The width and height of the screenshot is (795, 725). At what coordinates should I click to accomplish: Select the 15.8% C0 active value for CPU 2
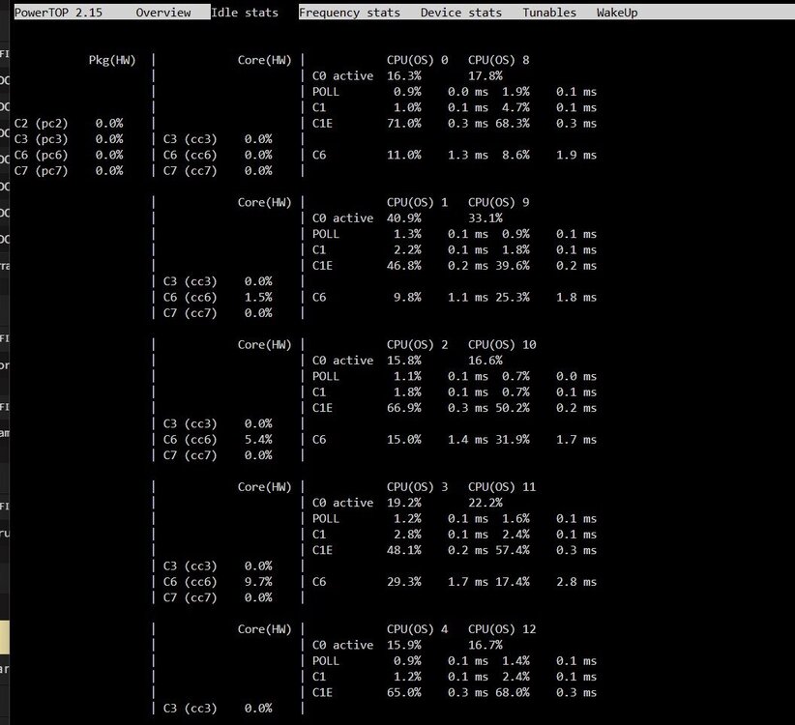coord(404,361)
